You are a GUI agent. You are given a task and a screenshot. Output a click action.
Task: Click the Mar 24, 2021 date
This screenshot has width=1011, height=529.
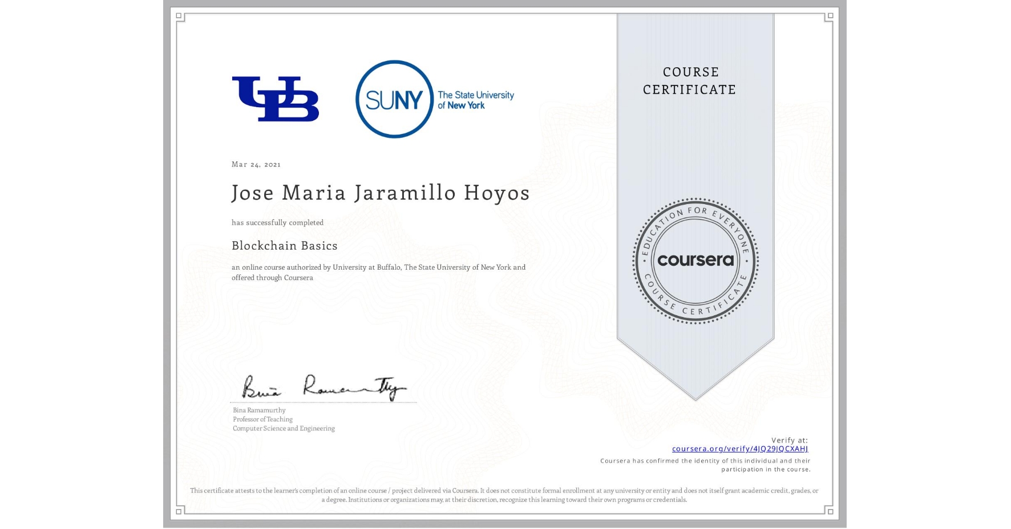click(256, 164)
